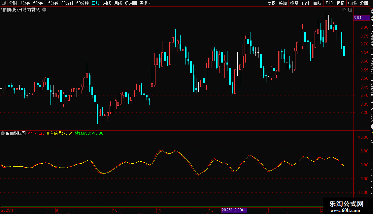373x214 pixels.
Task: Select the 5分钟 period
Action: coord(38,3)
